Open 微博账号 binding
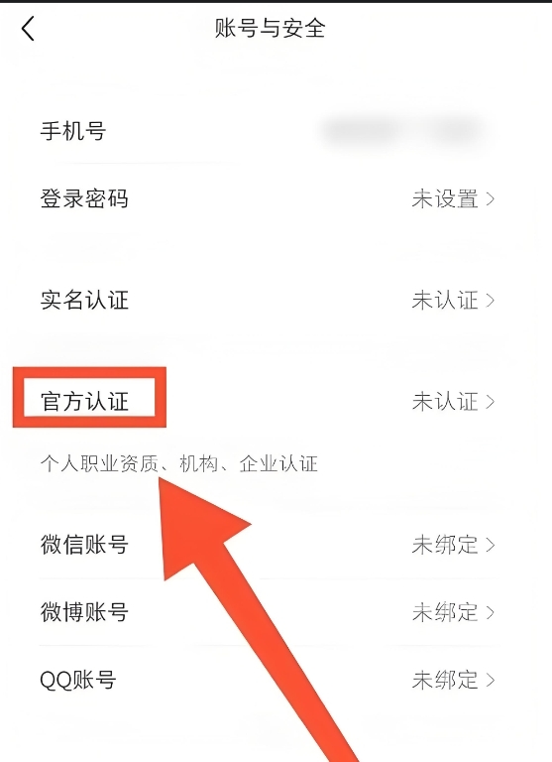This screenshot has width=552, height=762. point(276,612)
